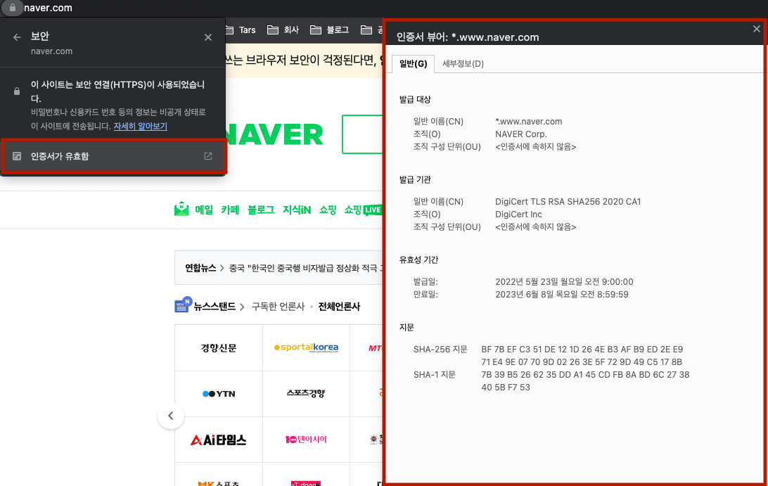This screenshot has width=768, height=486.
Task: Open 경향신문 press tile
Action: point(219,348)
